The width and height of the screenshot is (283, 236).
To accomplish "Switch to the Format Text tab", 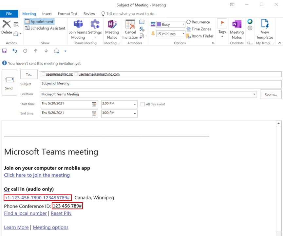I will [x=67, y=14].
